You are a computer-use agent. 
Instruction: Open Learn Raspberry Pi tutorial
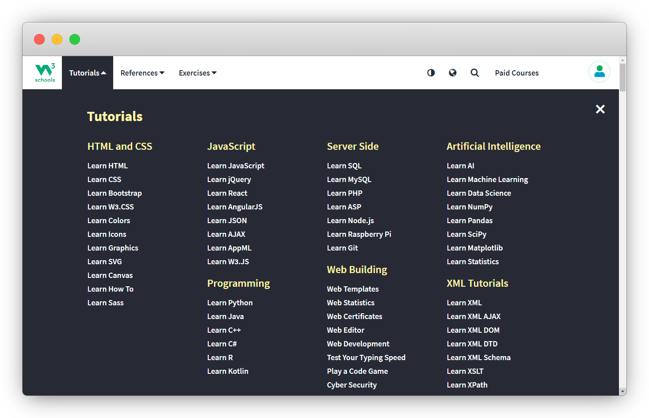pyautogui.click(x=359, y=234)
